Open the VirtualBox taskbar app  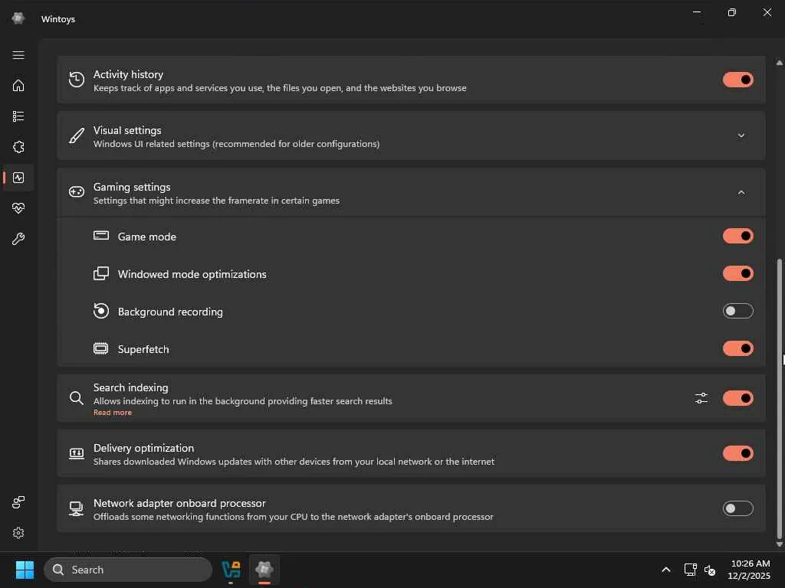(x=232, y=570)
